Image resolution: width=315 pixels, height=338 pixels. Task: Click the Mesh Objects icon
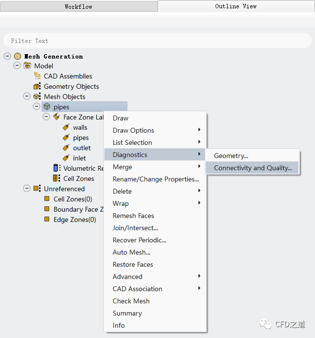(x=37, y=97)
